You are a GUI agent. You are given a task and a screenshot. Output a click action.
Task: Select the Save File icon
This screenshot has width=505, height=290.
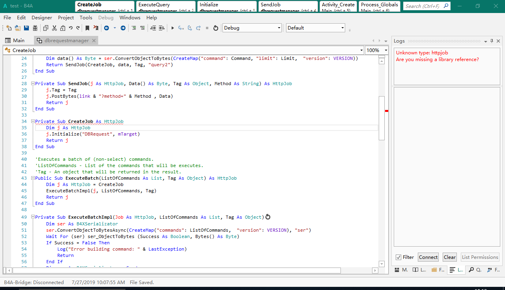[x=26, y=28]
